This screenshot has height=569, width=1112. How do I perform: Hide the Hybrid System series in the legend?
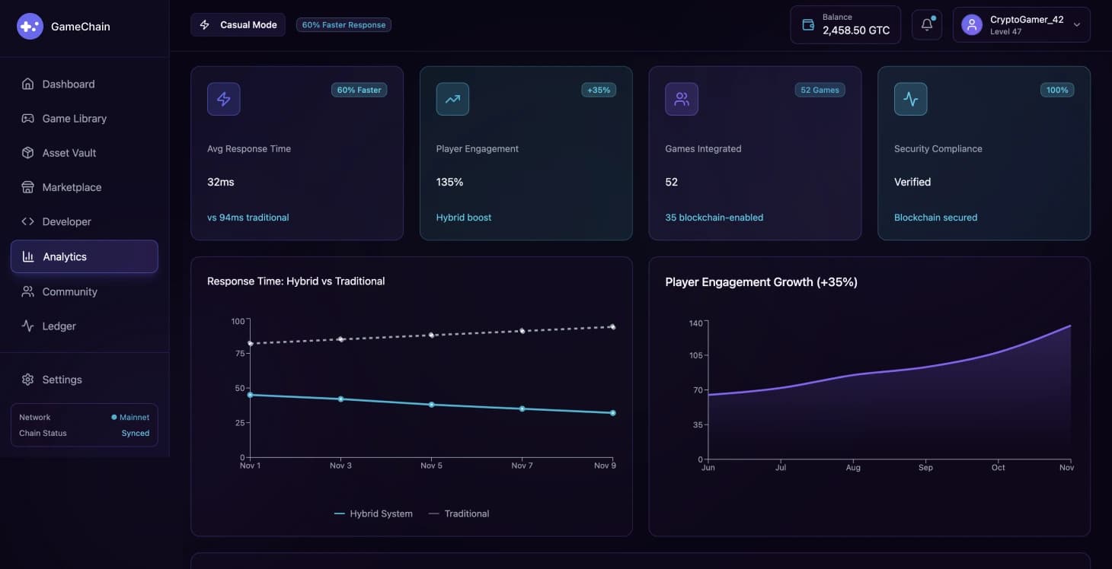(373, 513)
